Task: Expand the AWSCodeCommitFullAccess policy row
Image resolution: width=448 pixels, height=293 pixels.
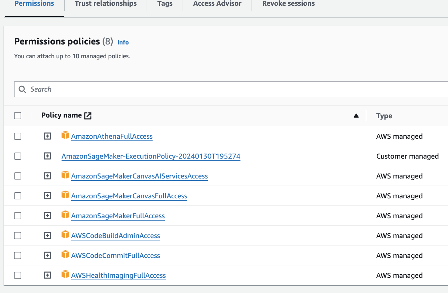Action: tap(47, 256)
